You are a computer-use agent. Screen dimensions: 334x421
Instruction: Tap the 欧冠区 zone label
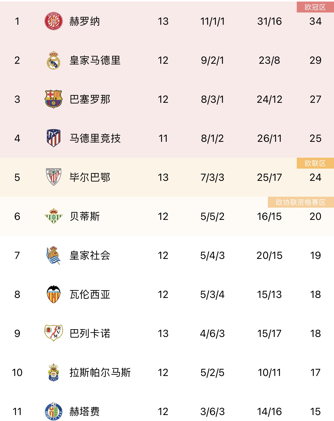[315, 7]
